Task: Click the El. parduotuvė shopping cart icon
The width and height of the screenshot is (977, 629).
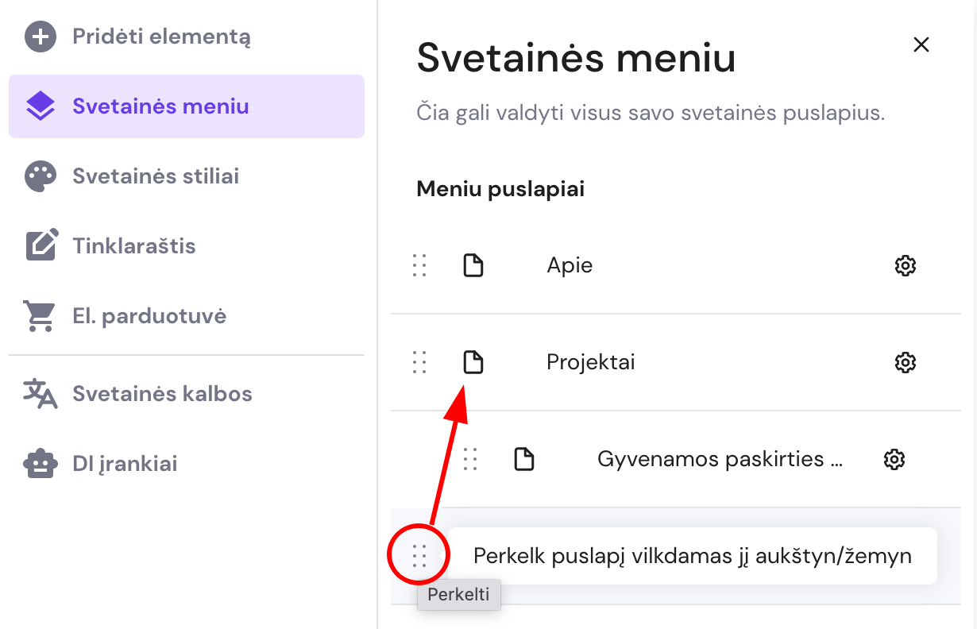Action: tap(41, 314)
